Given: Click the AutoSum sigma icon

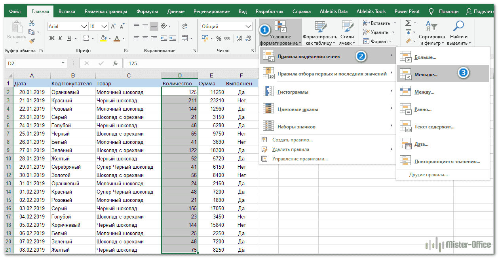Looking at the screenshot, I should coord(408,23).
